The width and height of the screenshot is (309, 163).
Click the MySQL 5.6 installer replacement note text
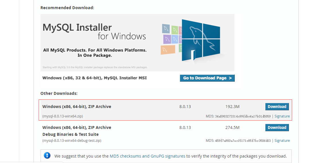pos(95,67)
